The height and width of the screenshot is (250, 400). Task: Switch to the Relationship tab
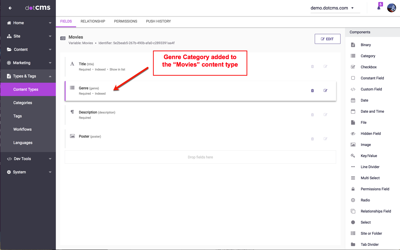(93, 21)
